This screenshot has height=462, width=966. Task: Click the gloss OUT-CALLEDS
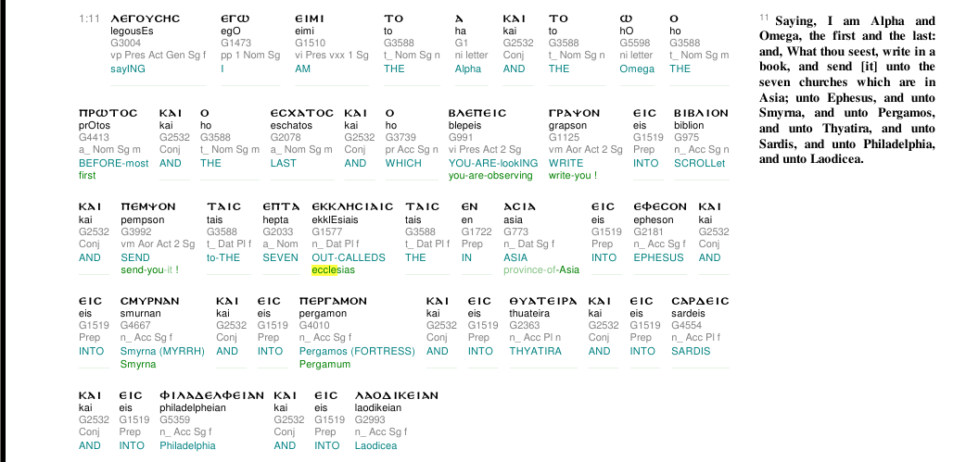click(x=349, y=257)
